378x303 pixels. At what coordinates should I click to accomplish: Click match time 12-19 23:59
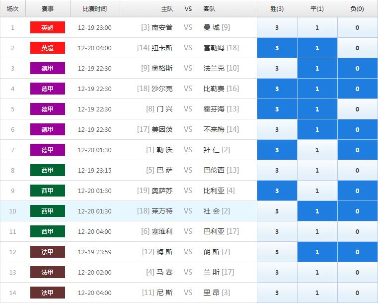[95, 252]
